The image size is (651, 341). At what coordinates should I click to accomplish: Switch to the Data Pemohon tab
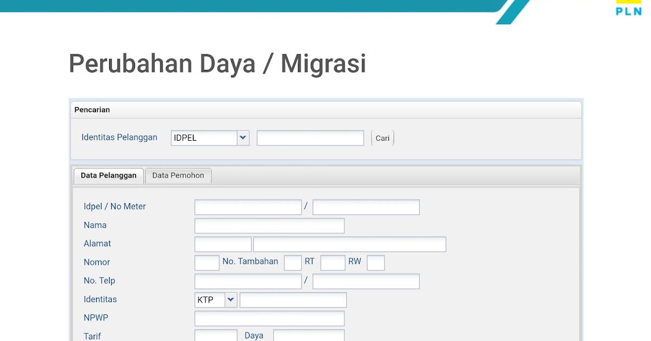pyautogui.click(x=178, y=175)
